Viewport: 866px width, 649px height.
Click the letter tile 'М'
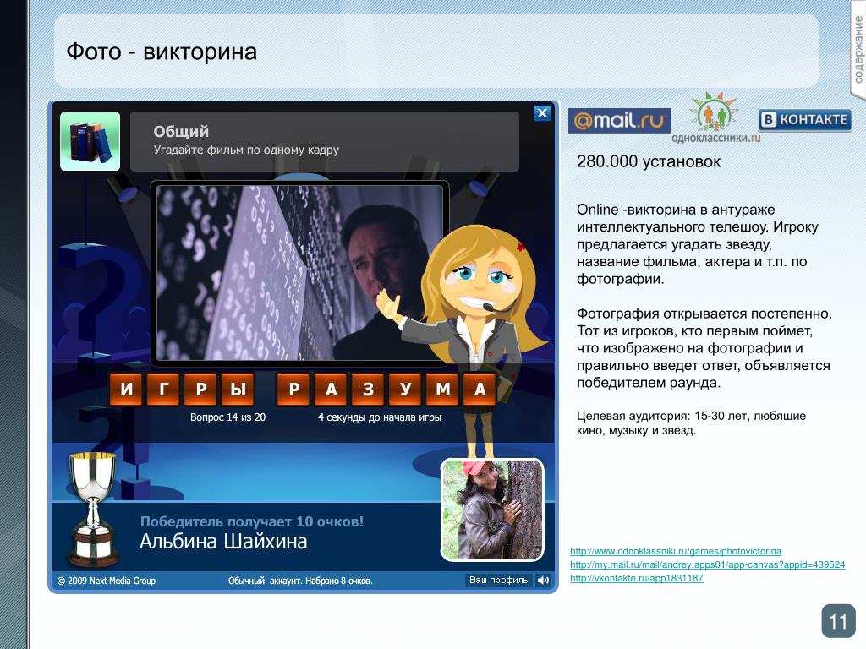click(443, 389)
